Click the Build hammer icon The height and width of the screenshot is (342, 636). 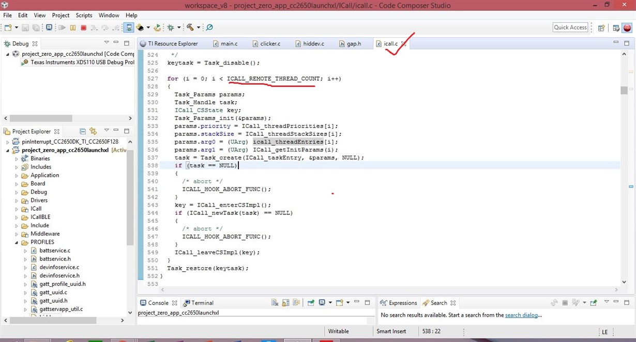tap(190, 27)
